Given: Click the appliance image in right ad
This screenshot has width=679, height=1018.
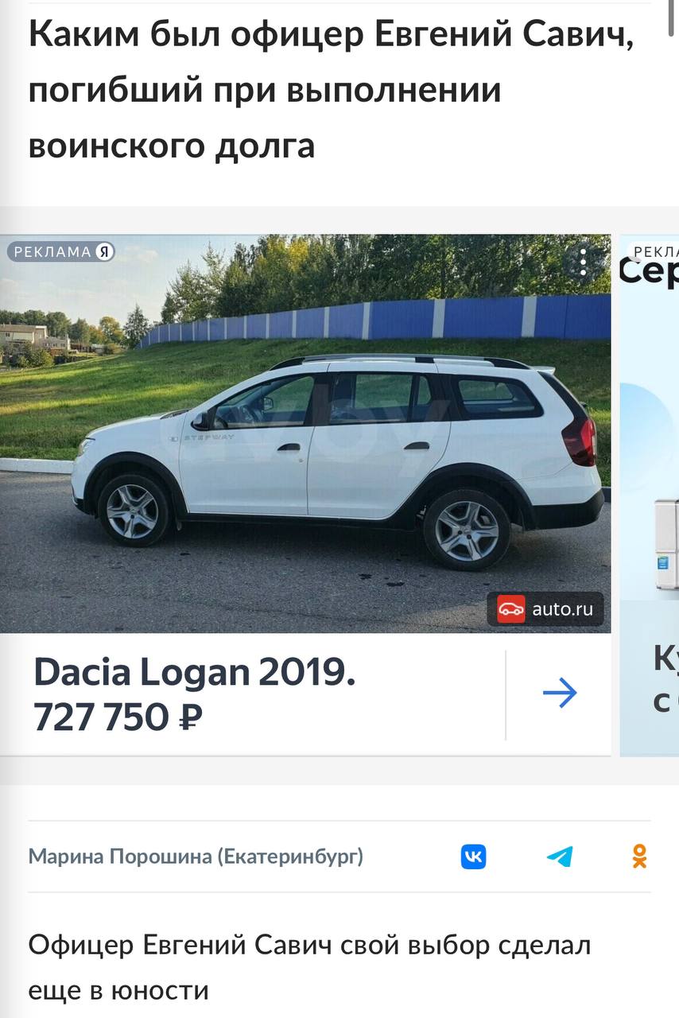Looking at the screenshot, I should coord(666,545).
